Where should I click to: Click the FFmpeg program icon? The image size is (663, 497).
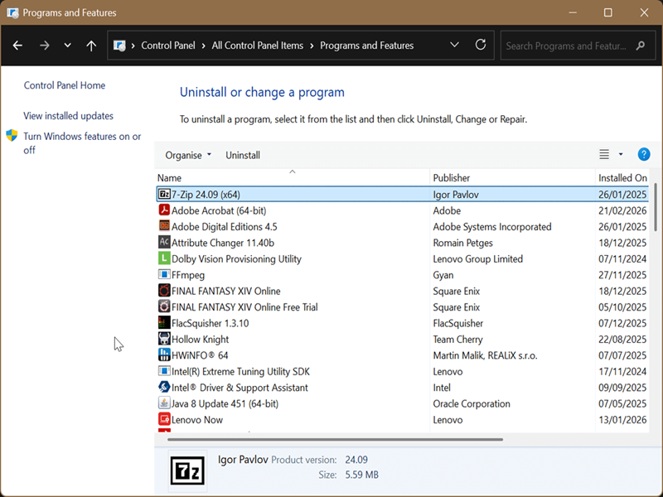[164, 275]
